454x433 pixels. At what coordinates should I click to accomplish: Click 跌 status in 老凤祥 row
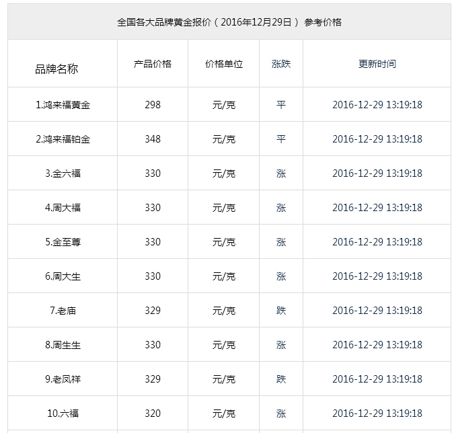[x=281, y=379]
